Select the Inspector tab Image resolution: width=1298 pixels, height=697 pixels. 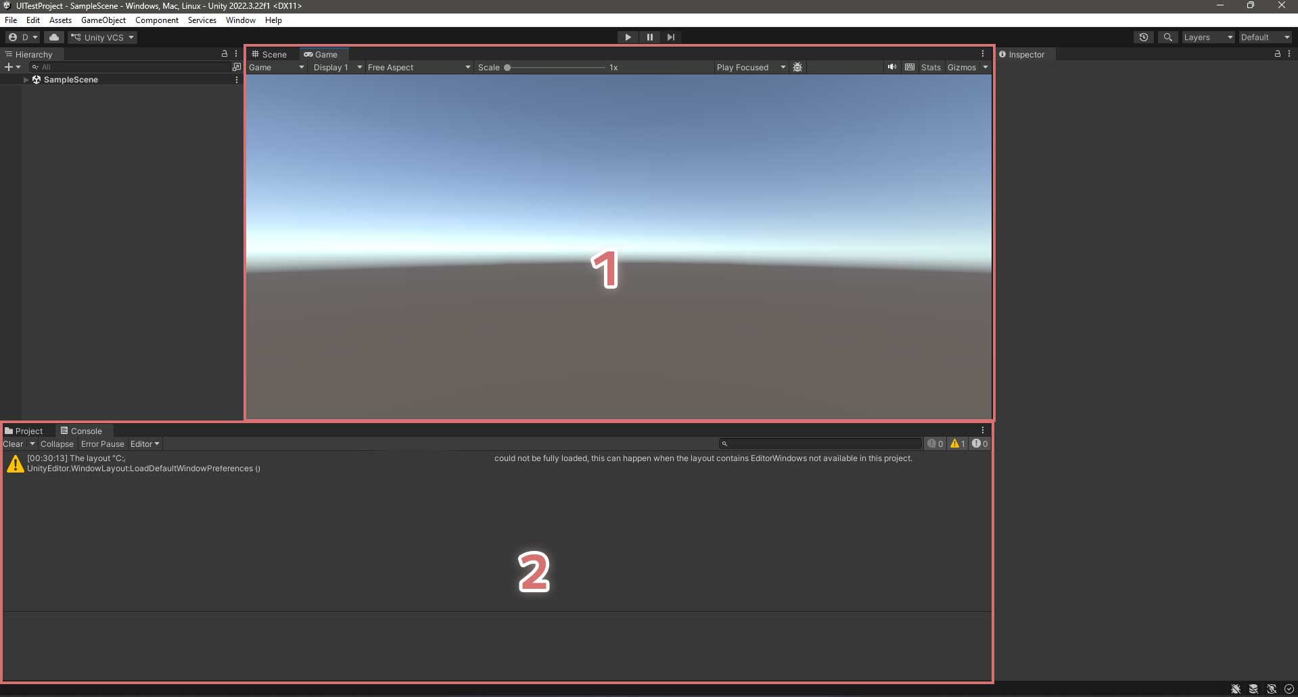1022,54
